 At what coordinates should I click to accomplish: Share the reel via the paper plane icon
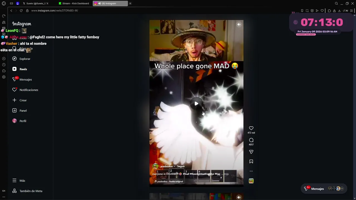point(251,152)
